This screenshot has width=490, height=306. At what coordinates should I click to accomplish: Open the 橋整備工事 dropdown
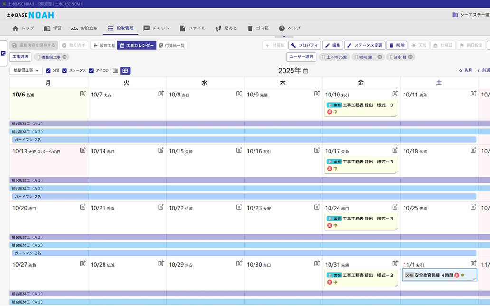point(26,71)
